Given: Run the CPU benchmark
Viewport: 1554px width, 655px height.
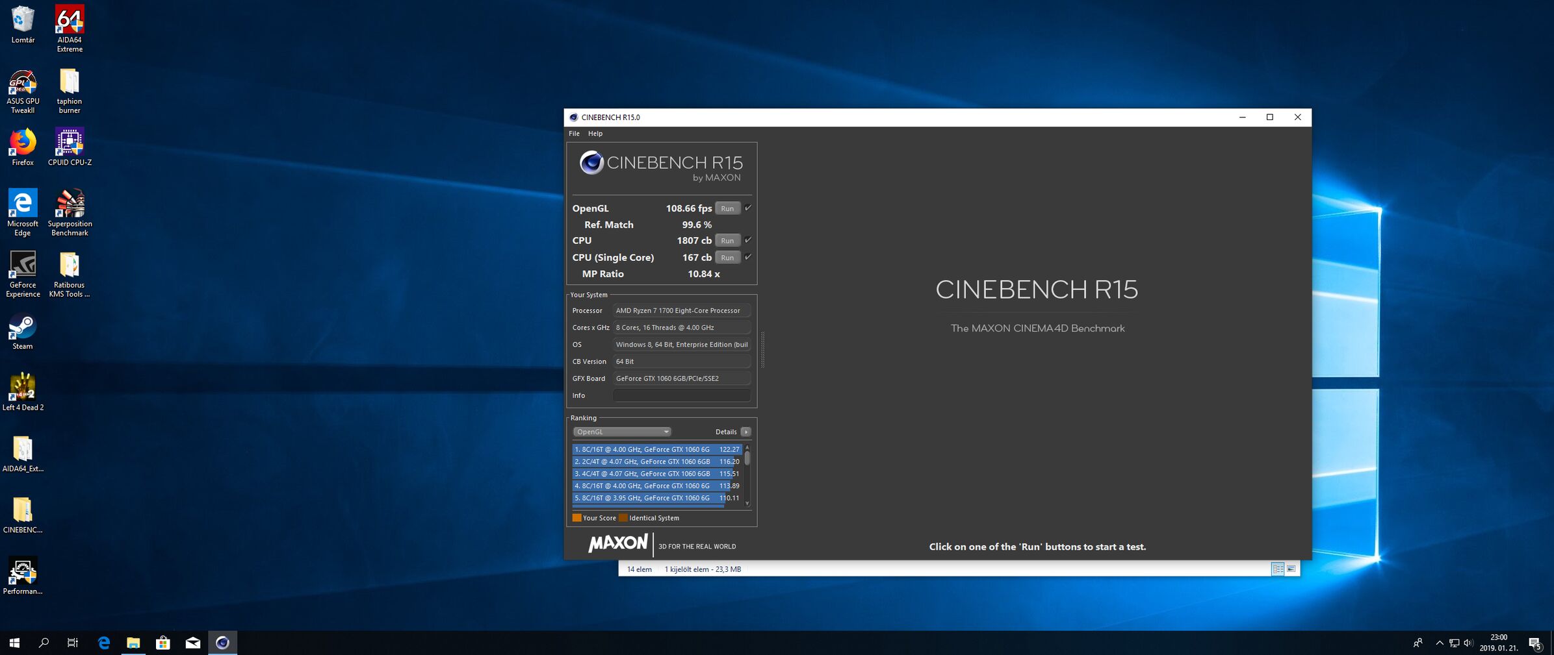Looking at the screenshot, I should [727, 240].
